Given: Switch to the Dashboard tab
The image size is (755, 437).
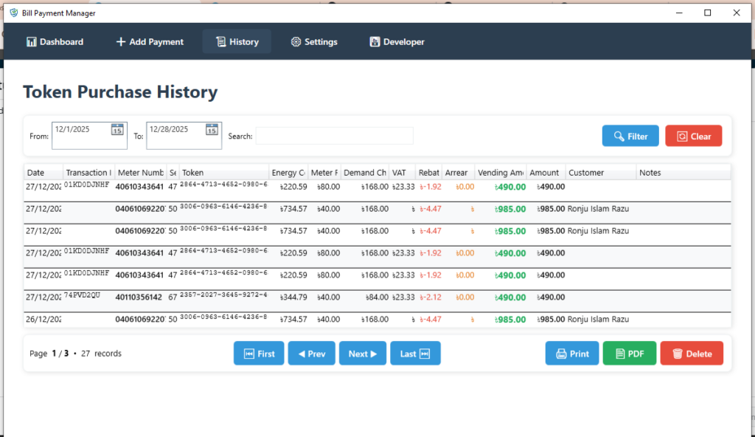Looking at the screenshot, I should [55, 42].
